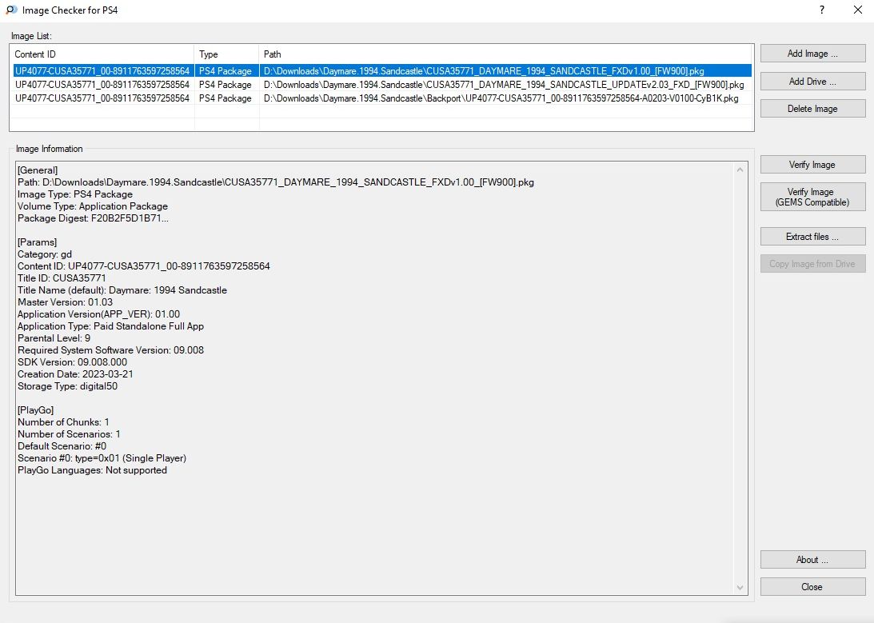Viewport: 874px width, 623px height.
Task: Click the 'Image Type: PS4 Package' line
Action: 74,194
